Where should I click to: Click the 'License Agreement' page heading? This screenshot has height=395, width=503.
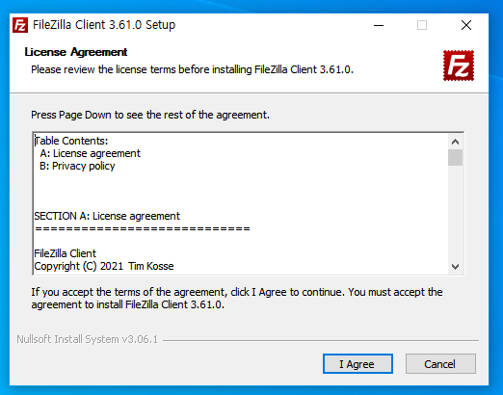click(x=76, y=52)
